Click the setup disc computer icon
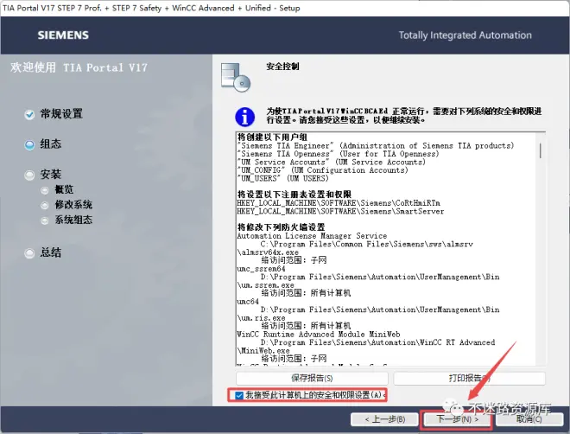The image size is (570, 434). [236, 78]
